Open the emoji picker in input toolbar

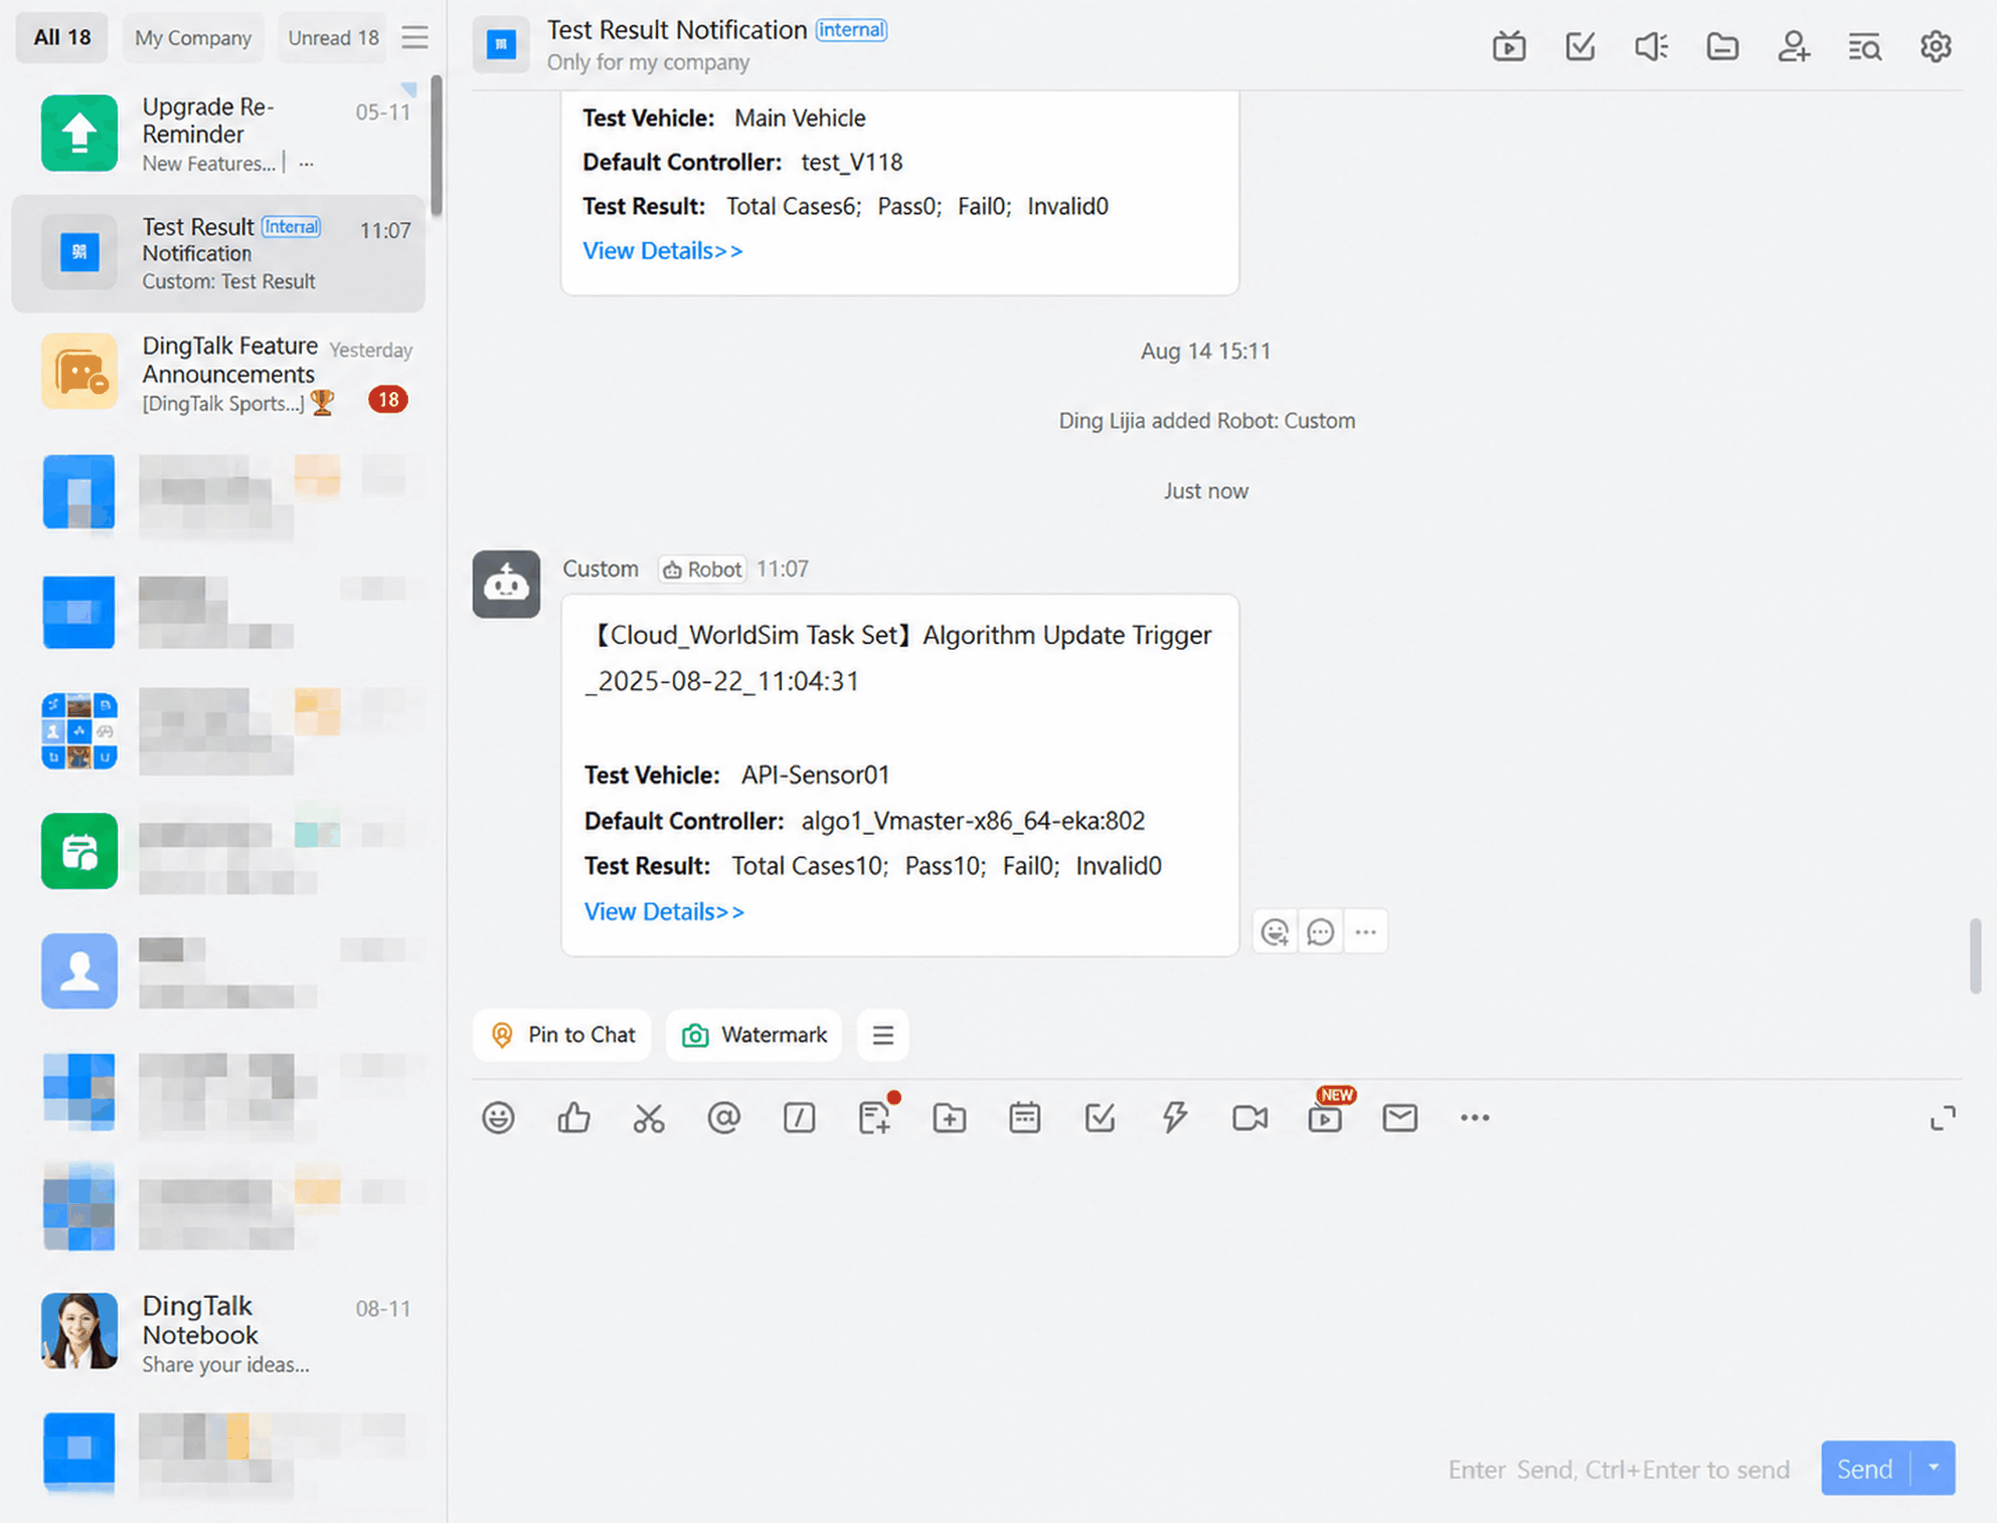(498, 1118)
